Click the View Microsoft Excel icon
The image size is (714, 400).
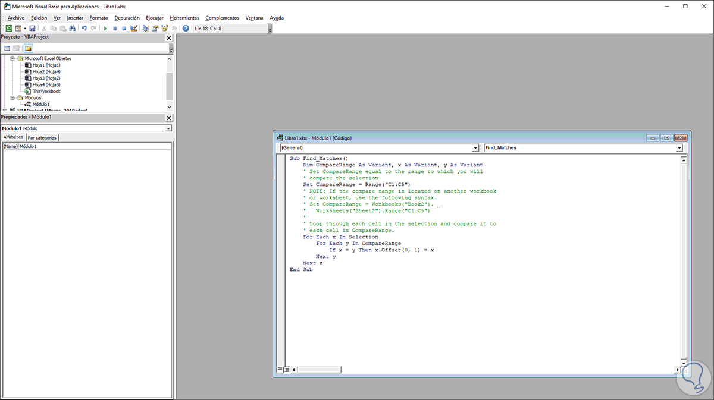pyautogui.click(x=9, y=28)
